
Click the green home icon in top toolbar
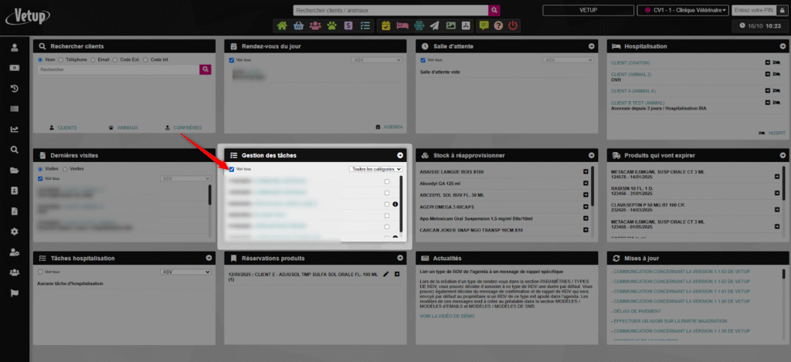tap(282, 25)
